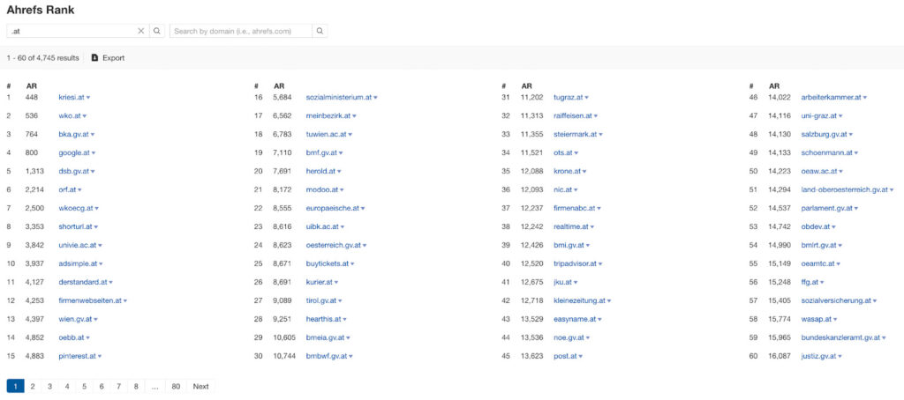Open the kurier.at link

[320, 283]
